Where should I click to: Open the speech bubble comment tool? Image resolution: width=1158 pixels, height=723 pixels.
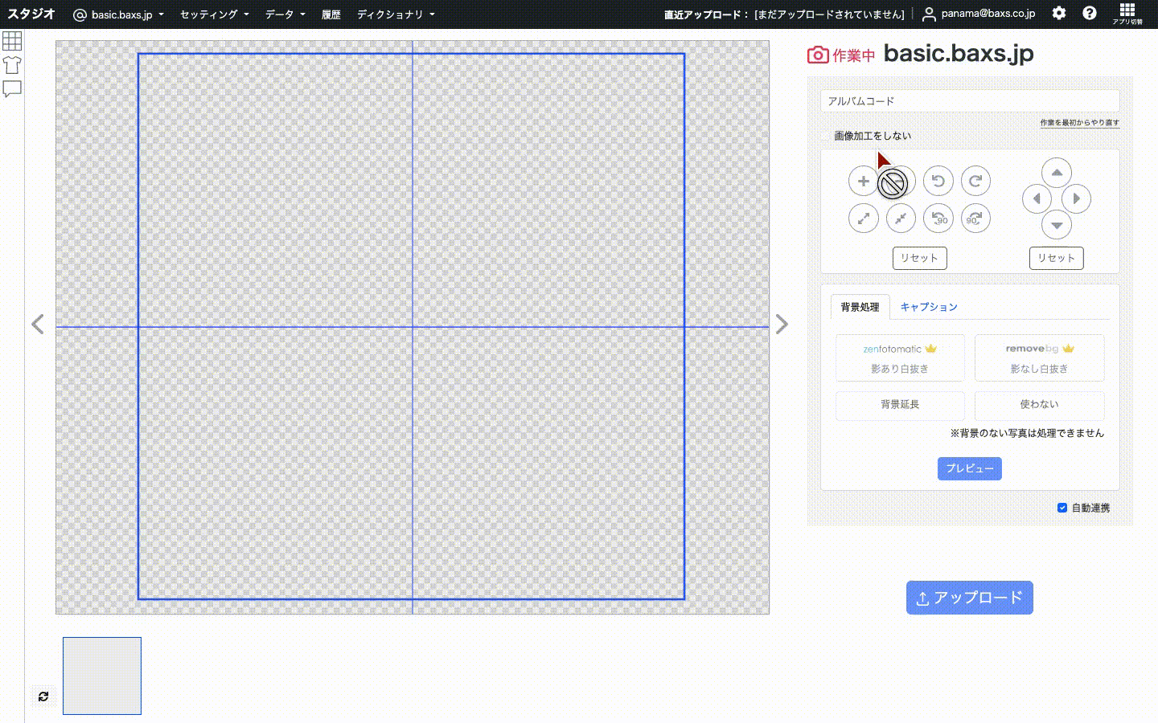[12, 89]
